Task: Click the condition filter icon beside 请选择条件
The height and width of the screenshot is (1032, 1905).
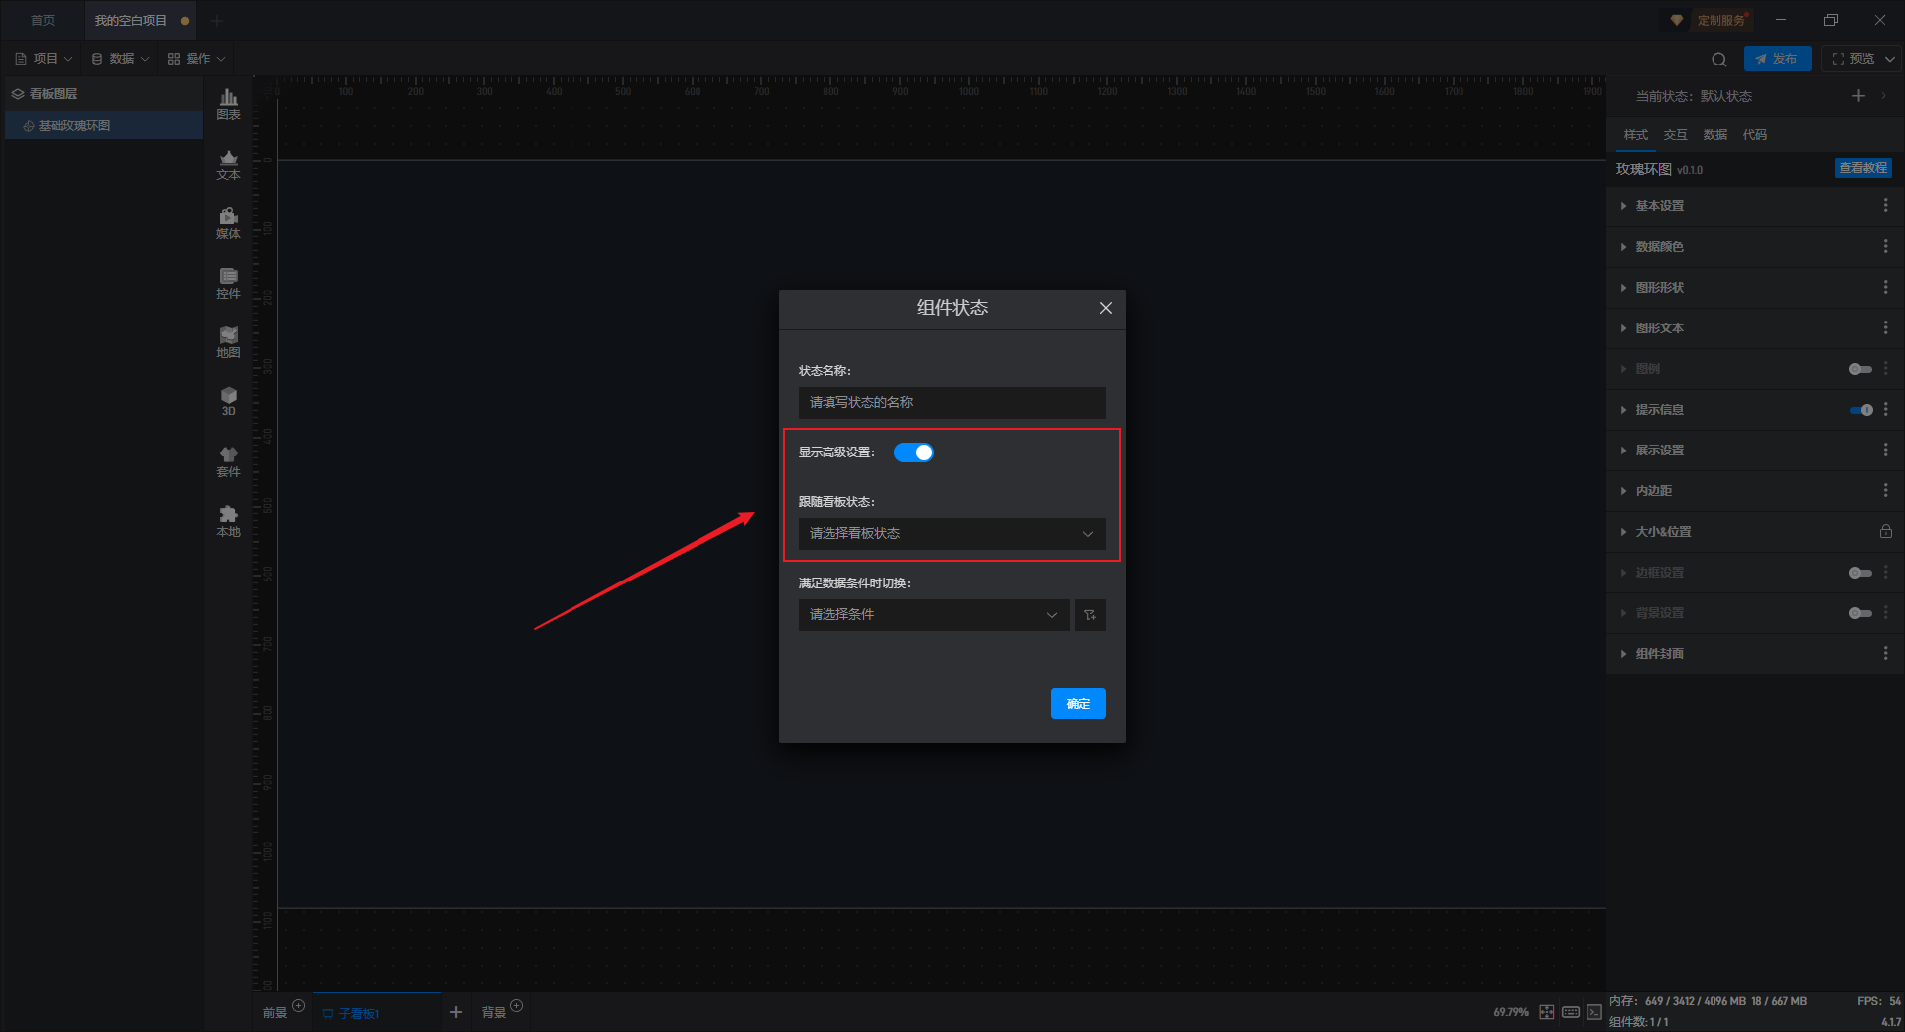Action: pos(1090,615)
